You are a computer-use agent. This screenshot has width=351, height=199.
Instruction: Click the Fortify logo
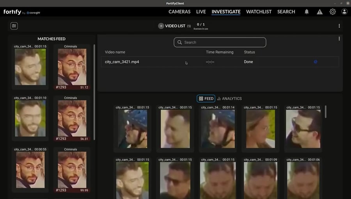click(x=12, y=12)
